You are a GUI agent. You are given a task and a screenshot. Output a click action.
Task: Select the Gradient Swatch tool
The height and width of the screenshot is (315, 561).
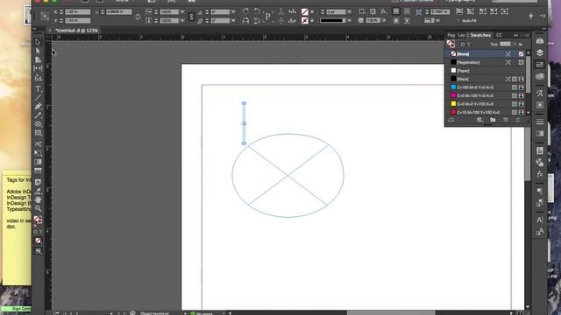coord(38,162)
